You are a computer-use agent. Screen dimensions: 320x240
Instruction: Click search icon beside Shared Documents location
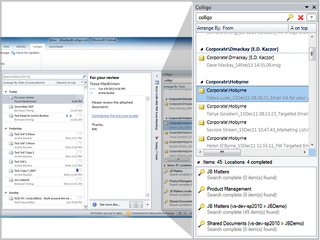202,224
